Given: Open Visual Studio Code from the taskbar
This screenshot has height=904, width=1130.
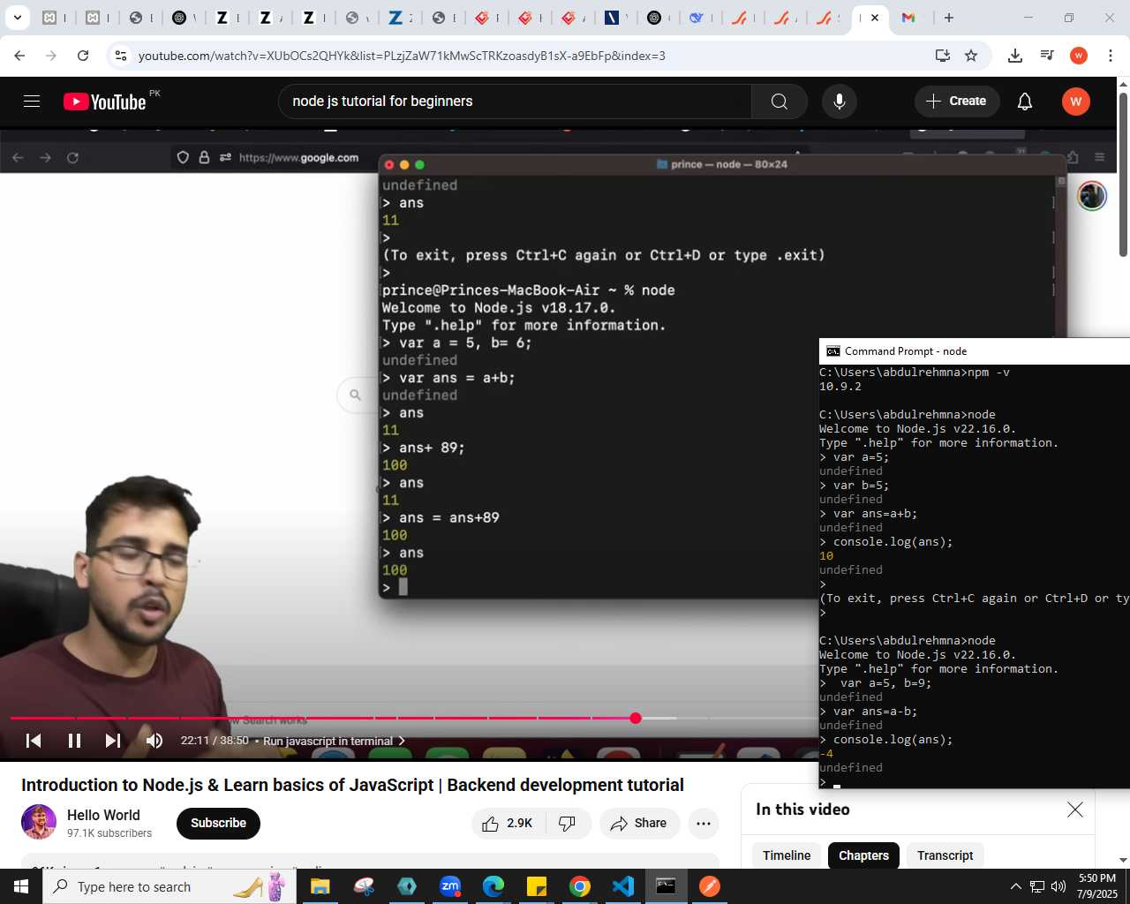Looking at the screenshot, I should click(x=623, y=886).
